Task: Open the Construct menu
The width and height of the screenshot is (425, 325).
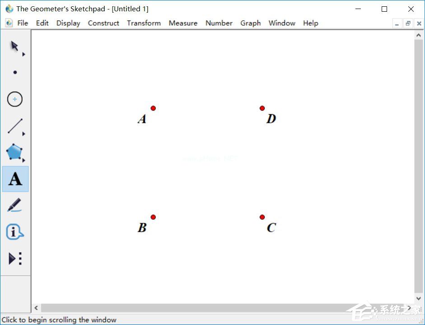Action: click(x=103, y=23)
